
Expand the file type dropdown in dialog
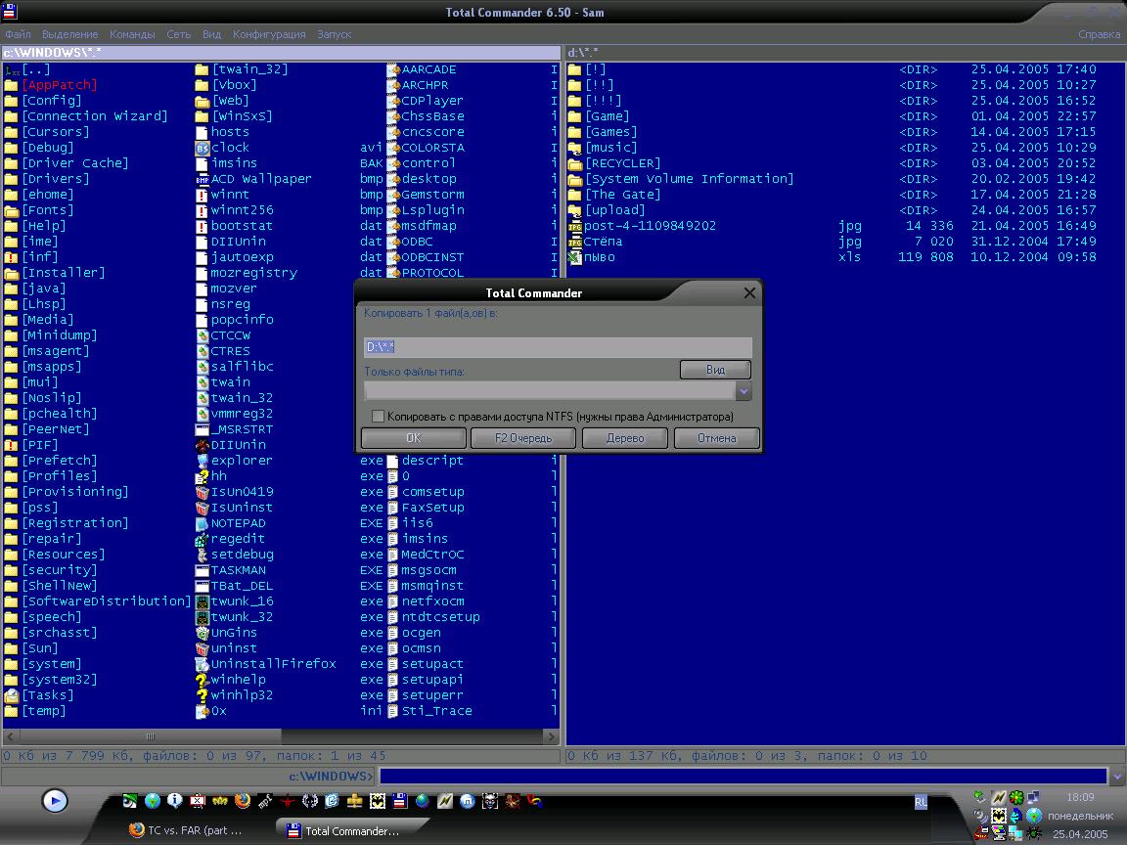(x=744, y=391)
